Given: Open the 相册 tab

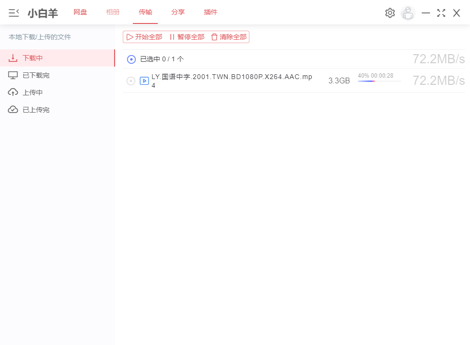Looking at the screenshot, I should [113, 12].
